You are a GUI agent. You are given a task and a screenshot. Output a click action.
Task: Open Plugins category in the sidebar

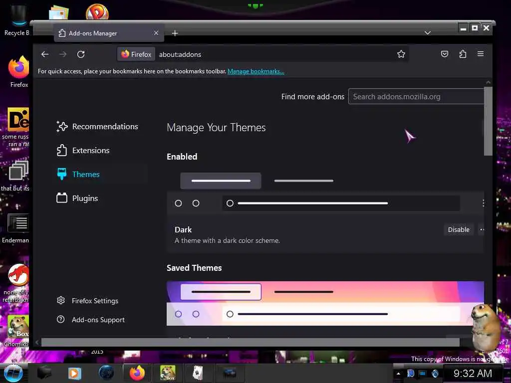[77, 198]
